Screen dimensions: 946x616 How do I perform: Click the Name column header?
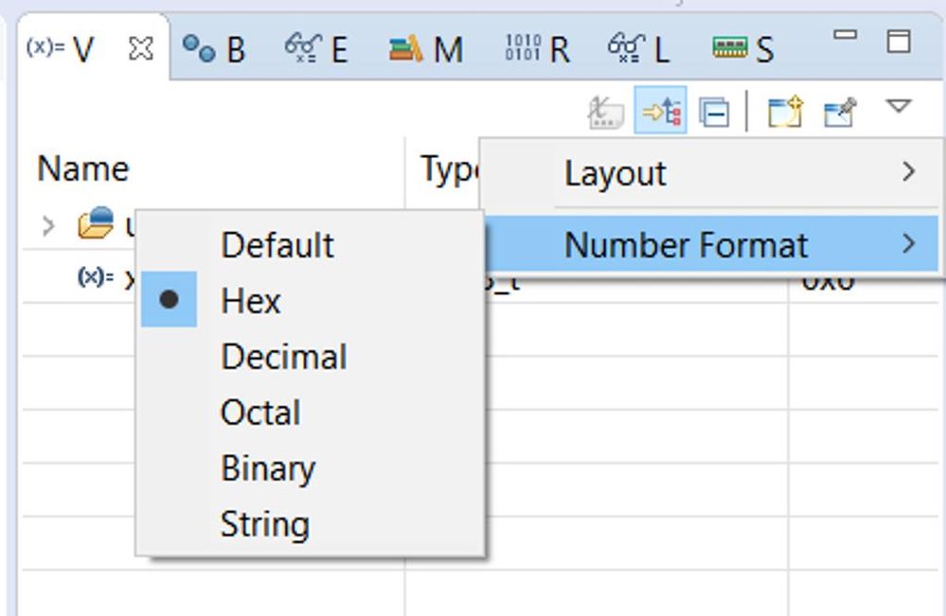tap(83, 169)
